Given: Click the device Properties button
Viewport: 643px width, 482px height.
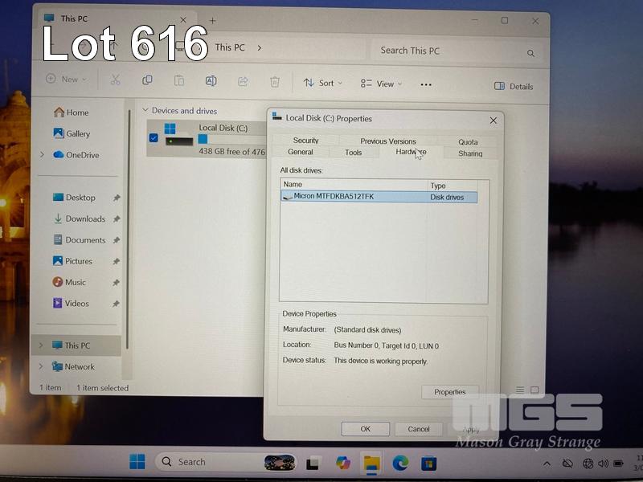Looking at the screenshot, I should tap(450, 392).
